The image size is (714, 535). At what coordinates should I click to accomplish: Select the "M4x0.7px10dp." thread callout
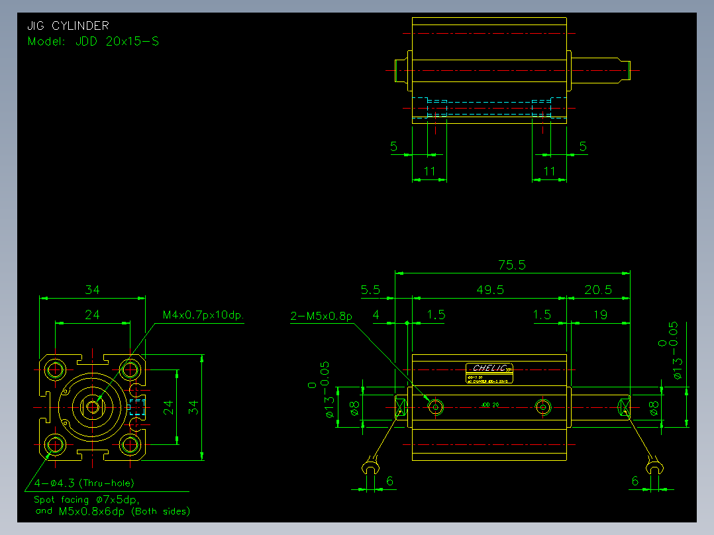[x=203, y=315]
